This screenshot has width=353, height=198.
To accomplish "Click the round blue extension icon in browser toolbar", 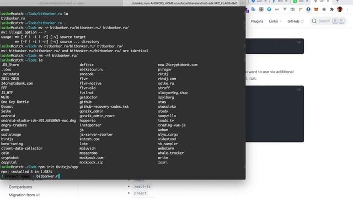I will tap(269, 9).
